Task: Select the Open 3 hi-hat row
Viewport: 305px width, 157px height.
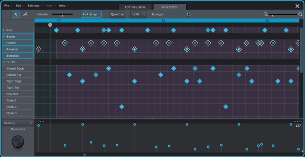Action: click(x=18, y=113)
